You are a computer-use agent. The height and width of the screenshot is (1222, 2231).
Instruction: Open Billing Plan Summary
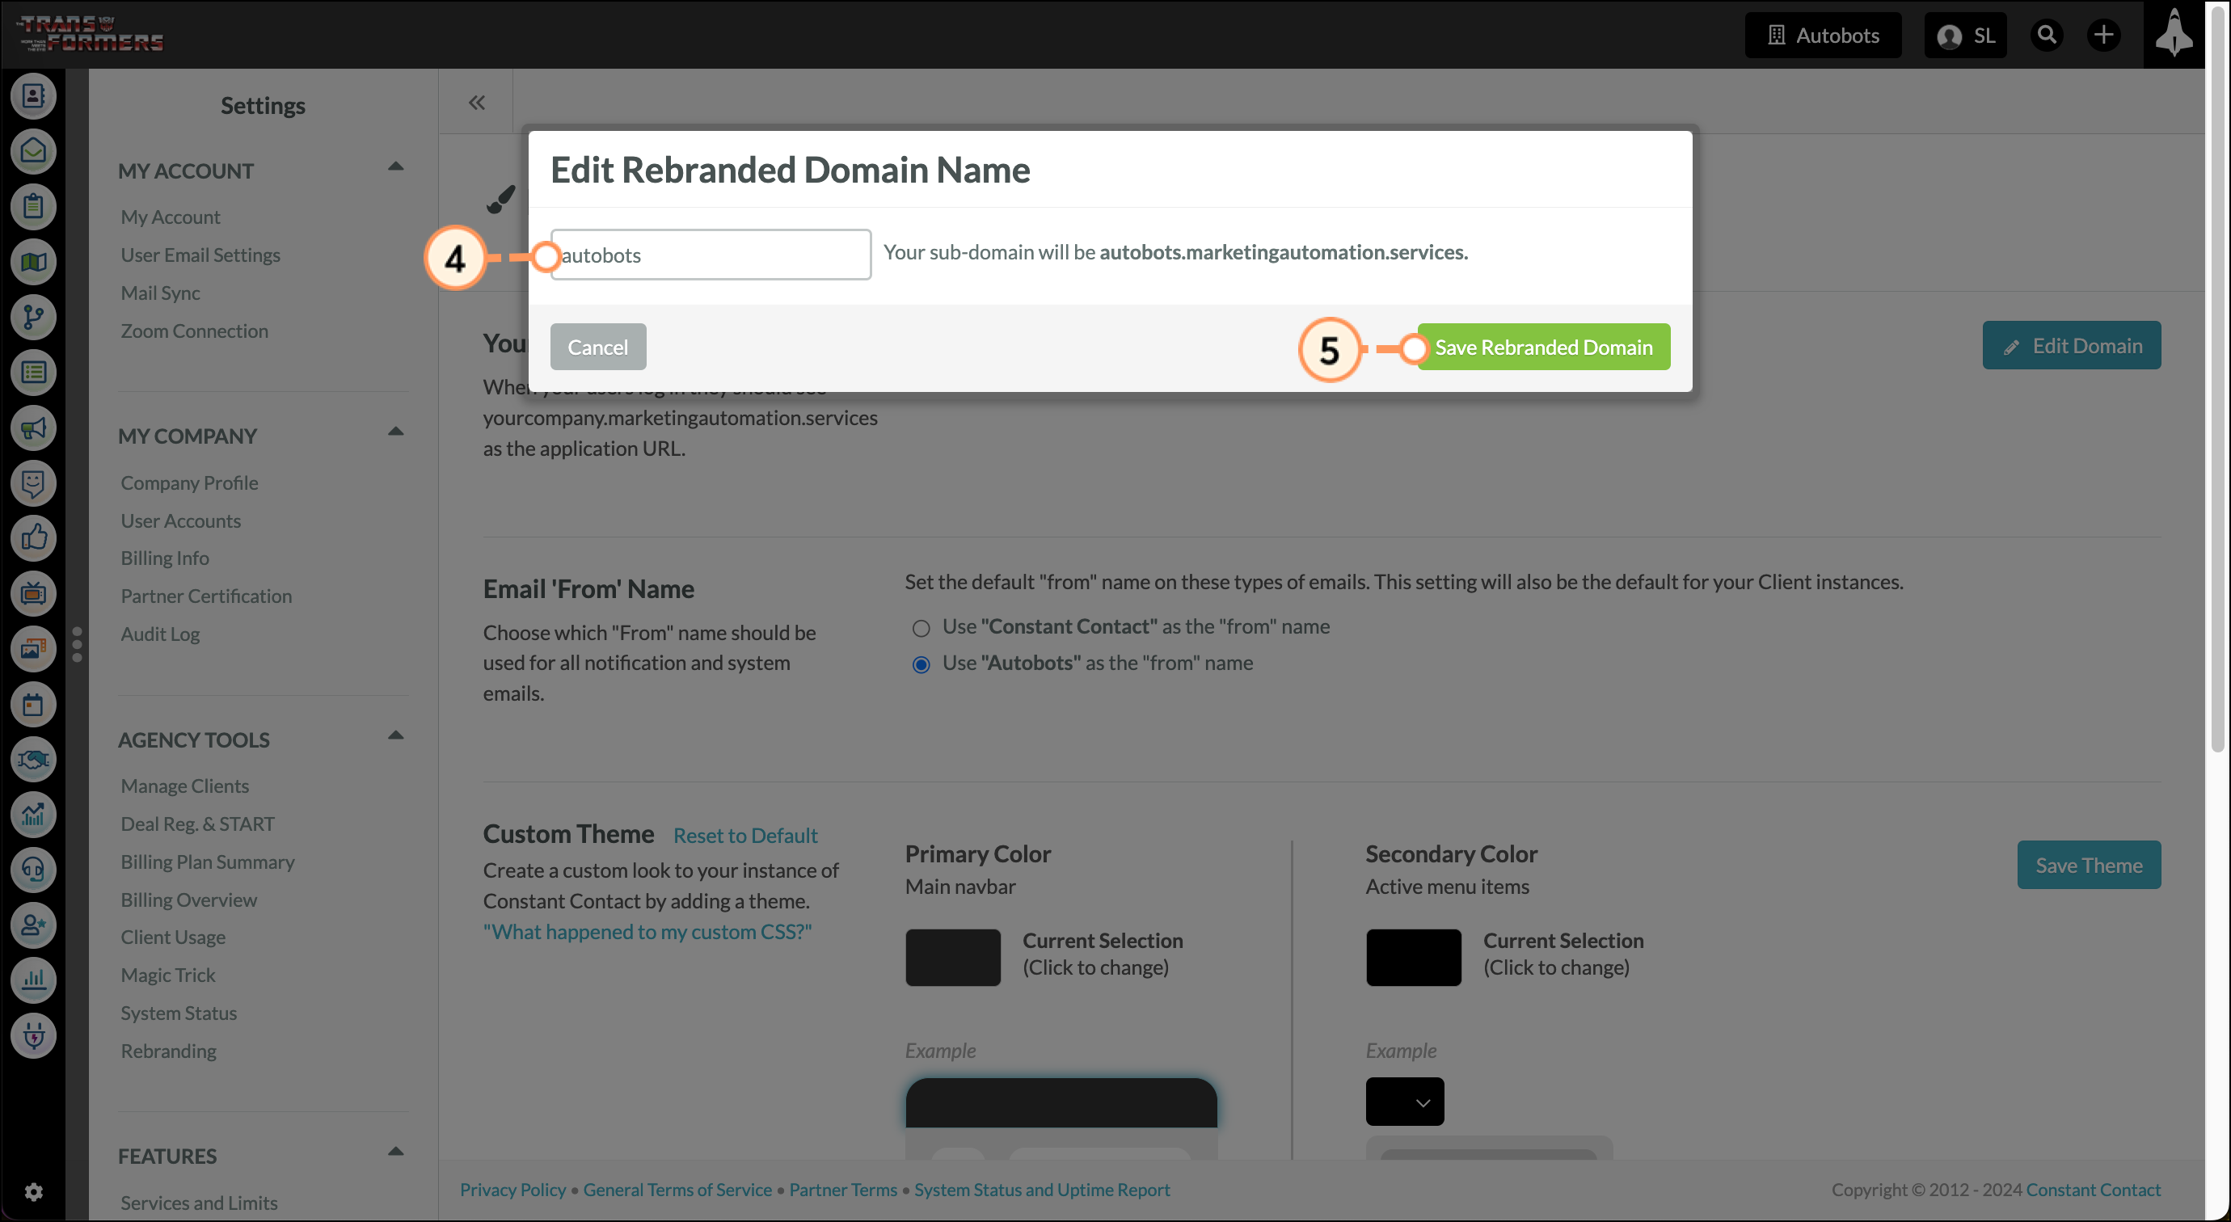[208, 862]
